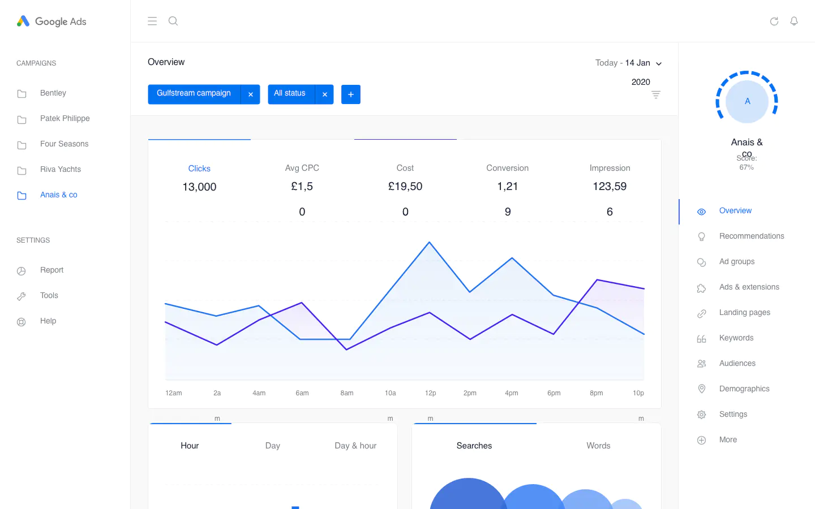Click the Tools wrench icon
The image size is (815, 509).
[22, 296]
